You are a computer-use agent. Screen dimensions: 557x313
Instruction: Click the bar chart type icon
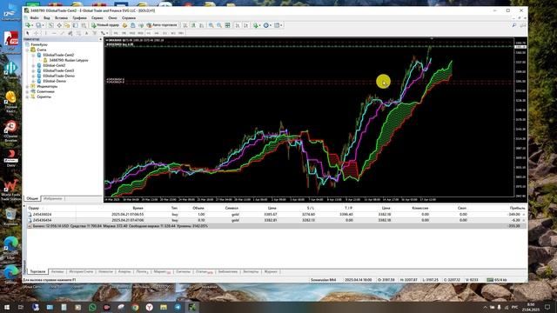[x=185, y=25]
